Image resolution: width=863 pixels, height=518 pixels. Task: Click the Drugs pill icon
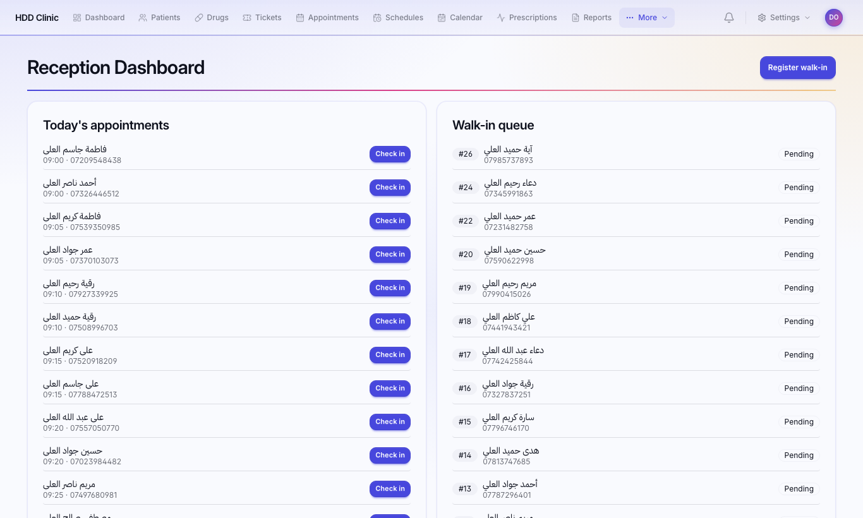pos(199,18)
